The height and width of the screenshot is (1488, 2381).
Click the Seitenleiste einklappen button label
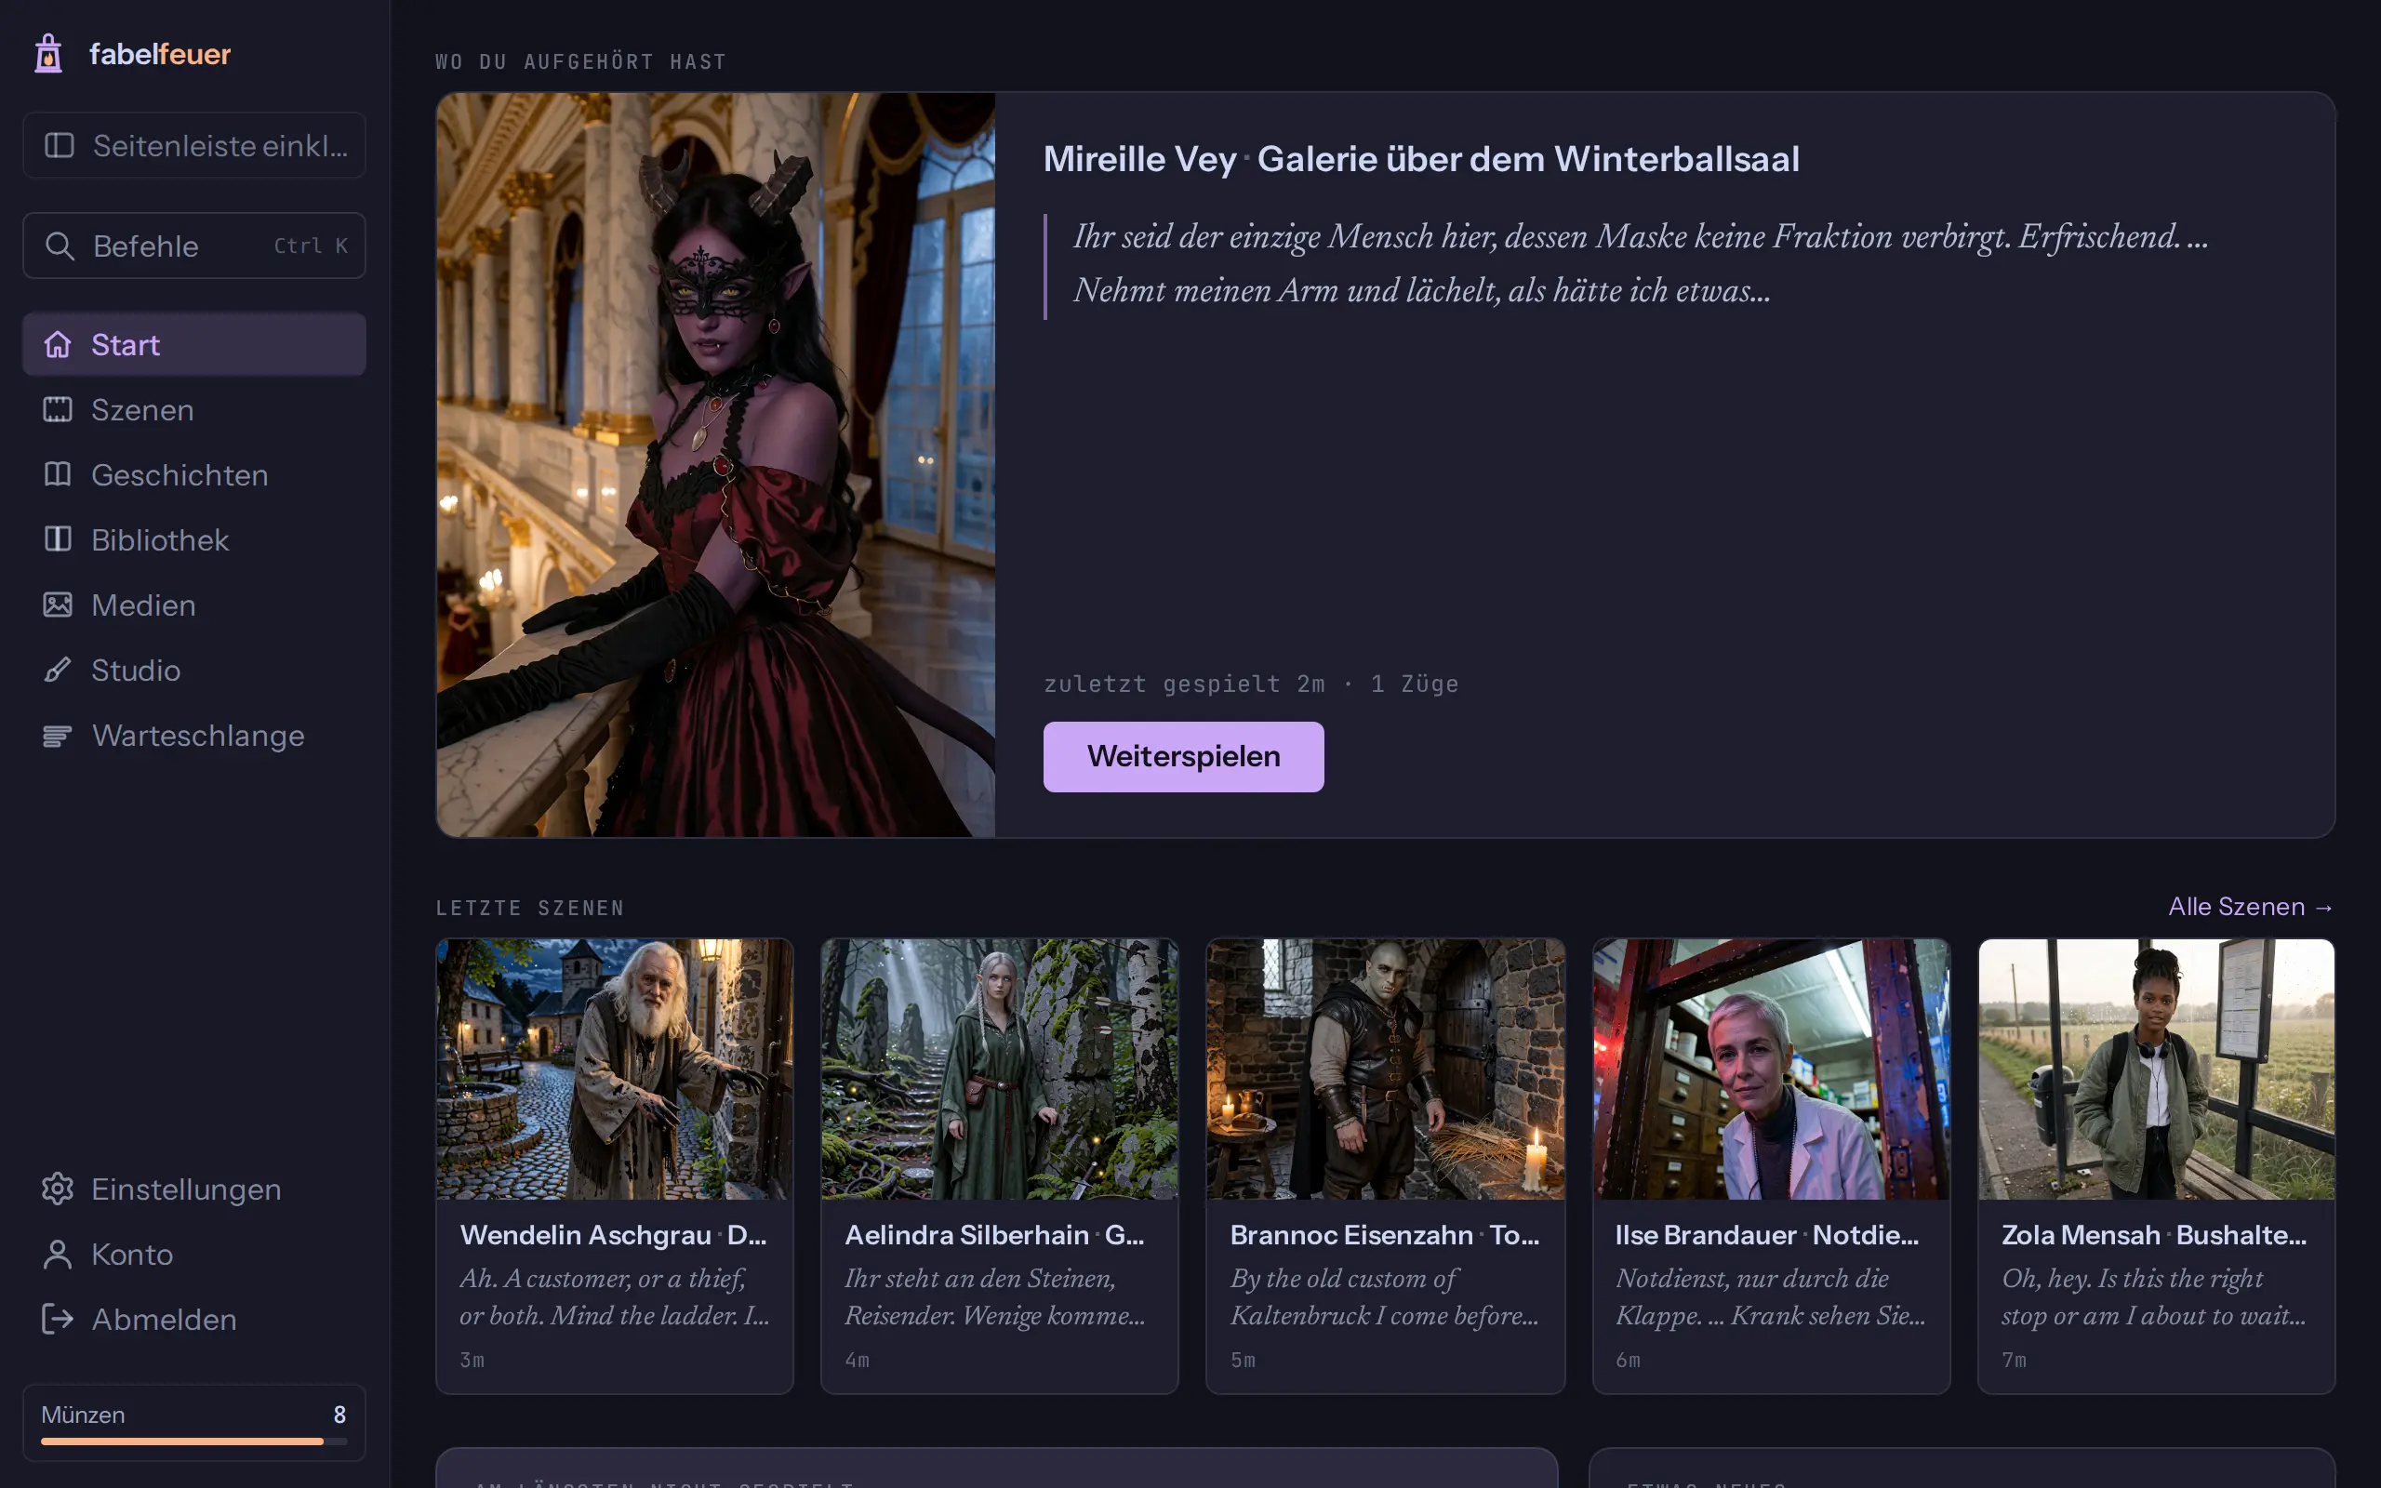[x=220, y=146]
